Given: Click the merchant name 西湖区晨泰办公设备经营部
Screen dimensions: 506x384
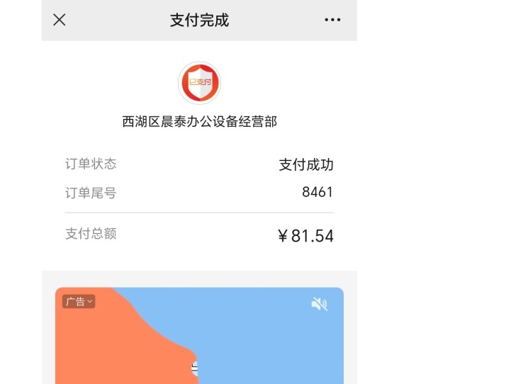Looking at the screenshot, I should [x=199, y=122].
